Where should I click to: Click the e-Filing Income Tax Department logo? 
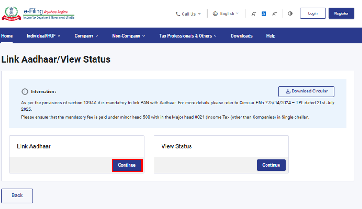point(38,13)
